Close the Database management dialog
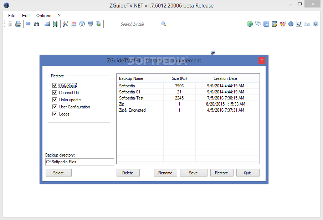323x220 pixels. click(262, 60)
